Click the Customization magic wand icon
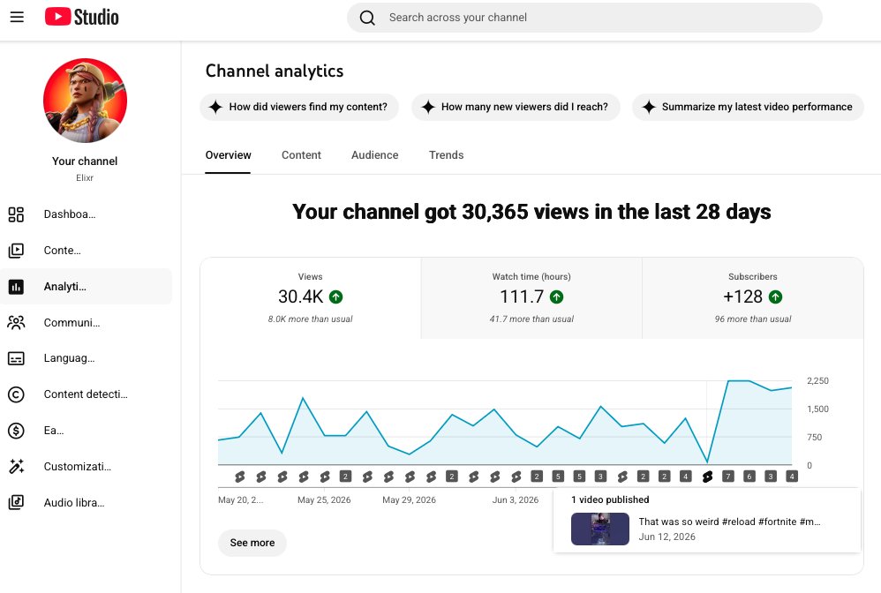Screen dimensions: 881x593 pos(16,466)
